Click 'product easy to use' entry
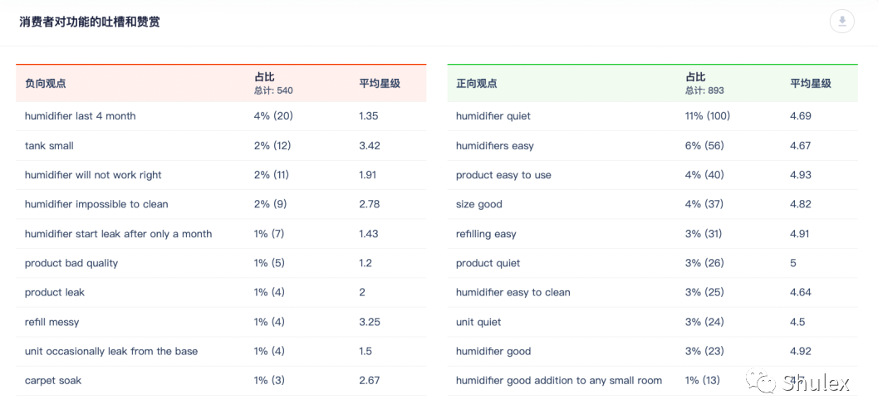This screenshot has width=878, height=419. pyautogui.click(x=503, y=175)
